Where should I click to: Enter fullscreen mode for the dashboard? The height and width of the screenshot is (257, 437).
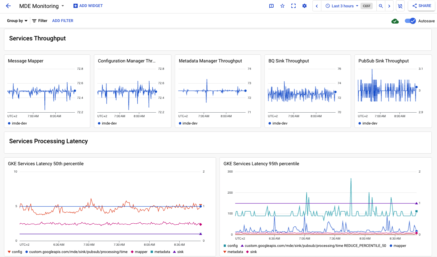tap(293, 6)
